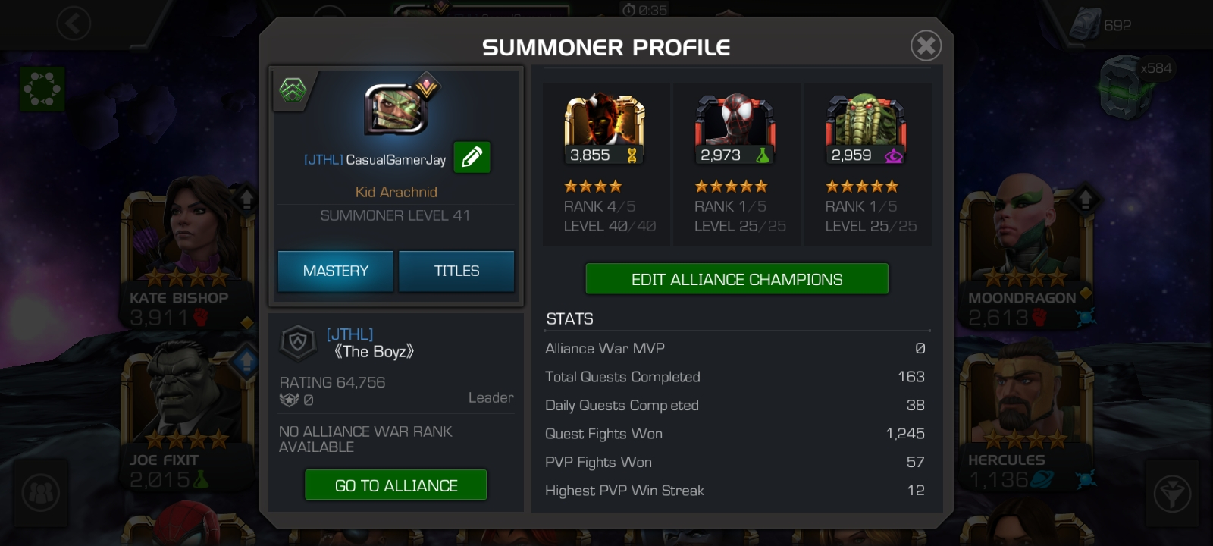Click Go To Alliance button

coord(396,485)
